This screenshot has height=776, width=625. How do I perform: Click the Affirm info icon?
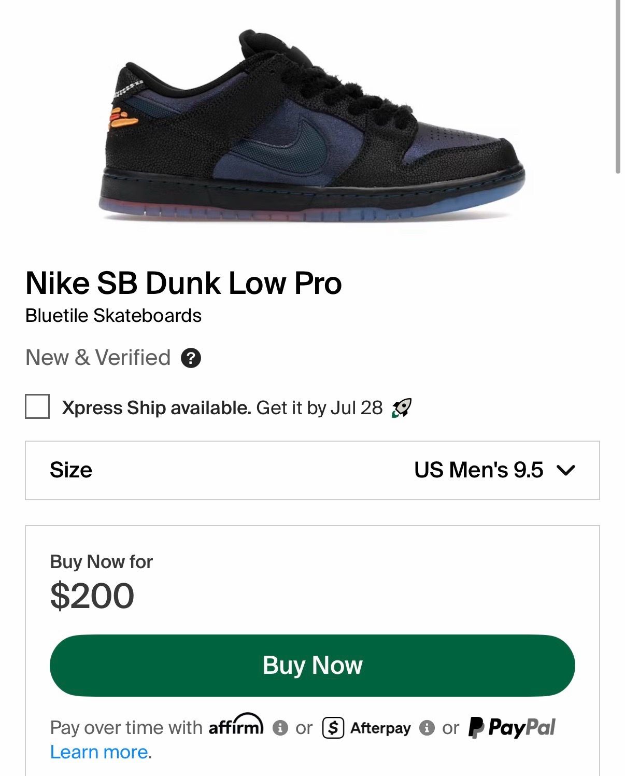tap(280, 728)
